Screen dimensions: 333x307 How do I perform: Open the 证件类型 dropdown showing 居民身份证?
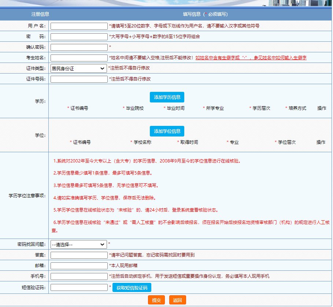click(x=78, y=68)
